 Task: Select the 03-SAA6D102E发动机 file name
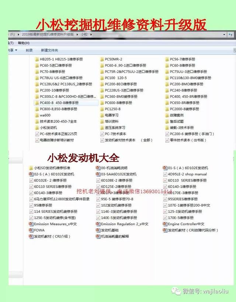pyautogui.click(x=119, y=174)
